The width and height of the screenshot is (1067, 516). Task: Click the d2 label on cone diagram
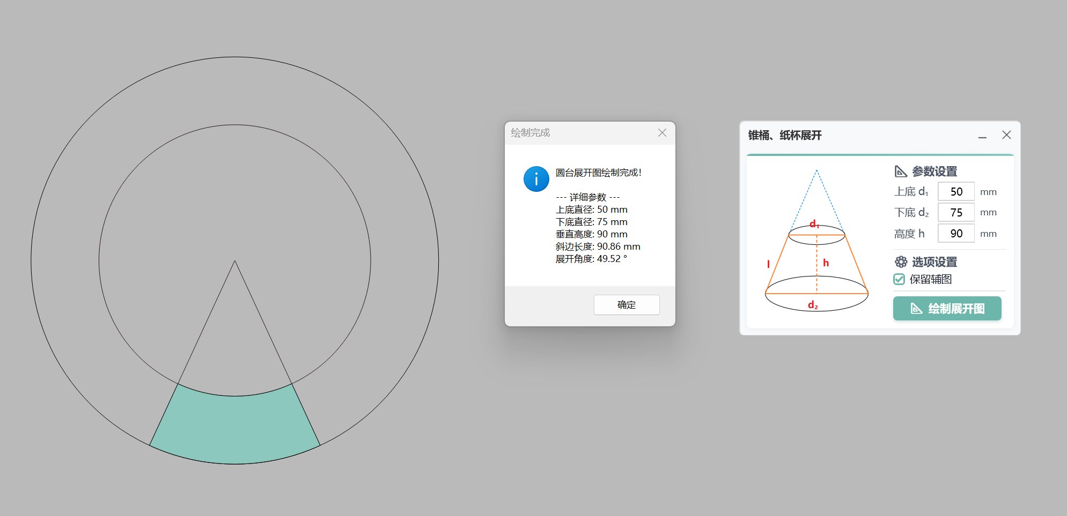coord(813,305)
